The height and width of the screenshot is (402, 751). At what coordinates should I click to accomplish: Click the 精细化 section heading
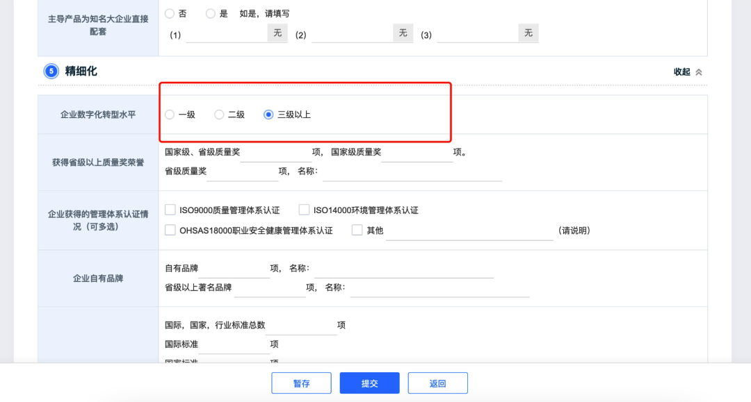[x=81, y=72]
